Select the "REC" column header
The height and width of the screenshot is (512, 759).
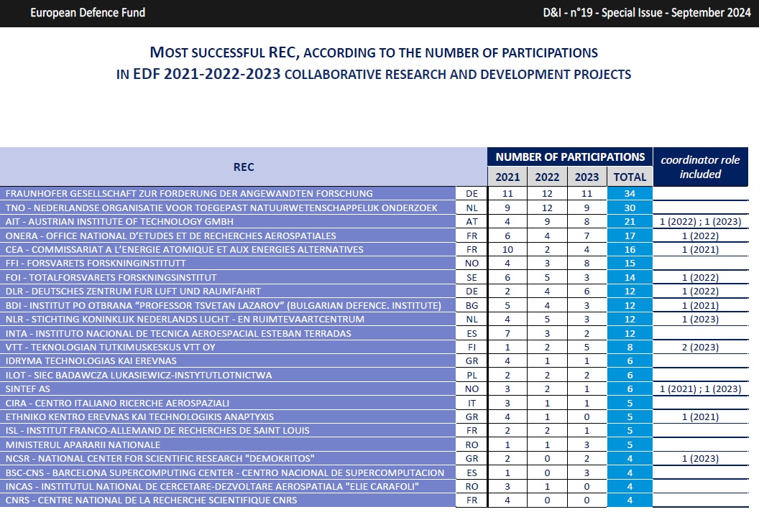coord(244,167)
